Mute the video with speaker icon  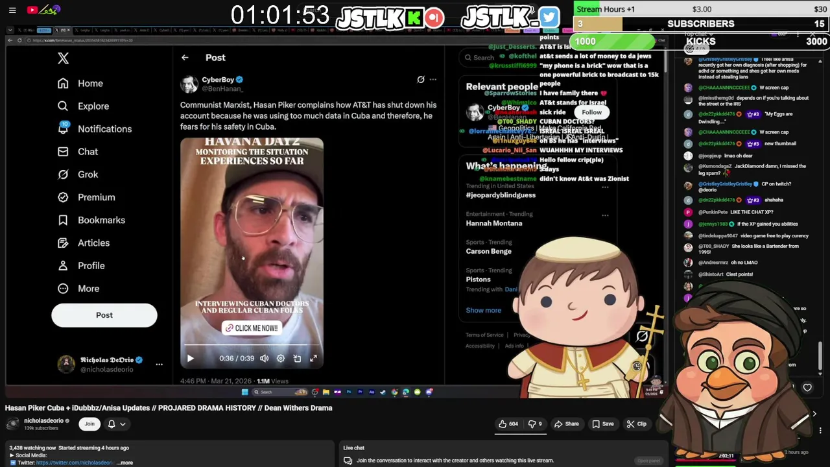point(265,358)
